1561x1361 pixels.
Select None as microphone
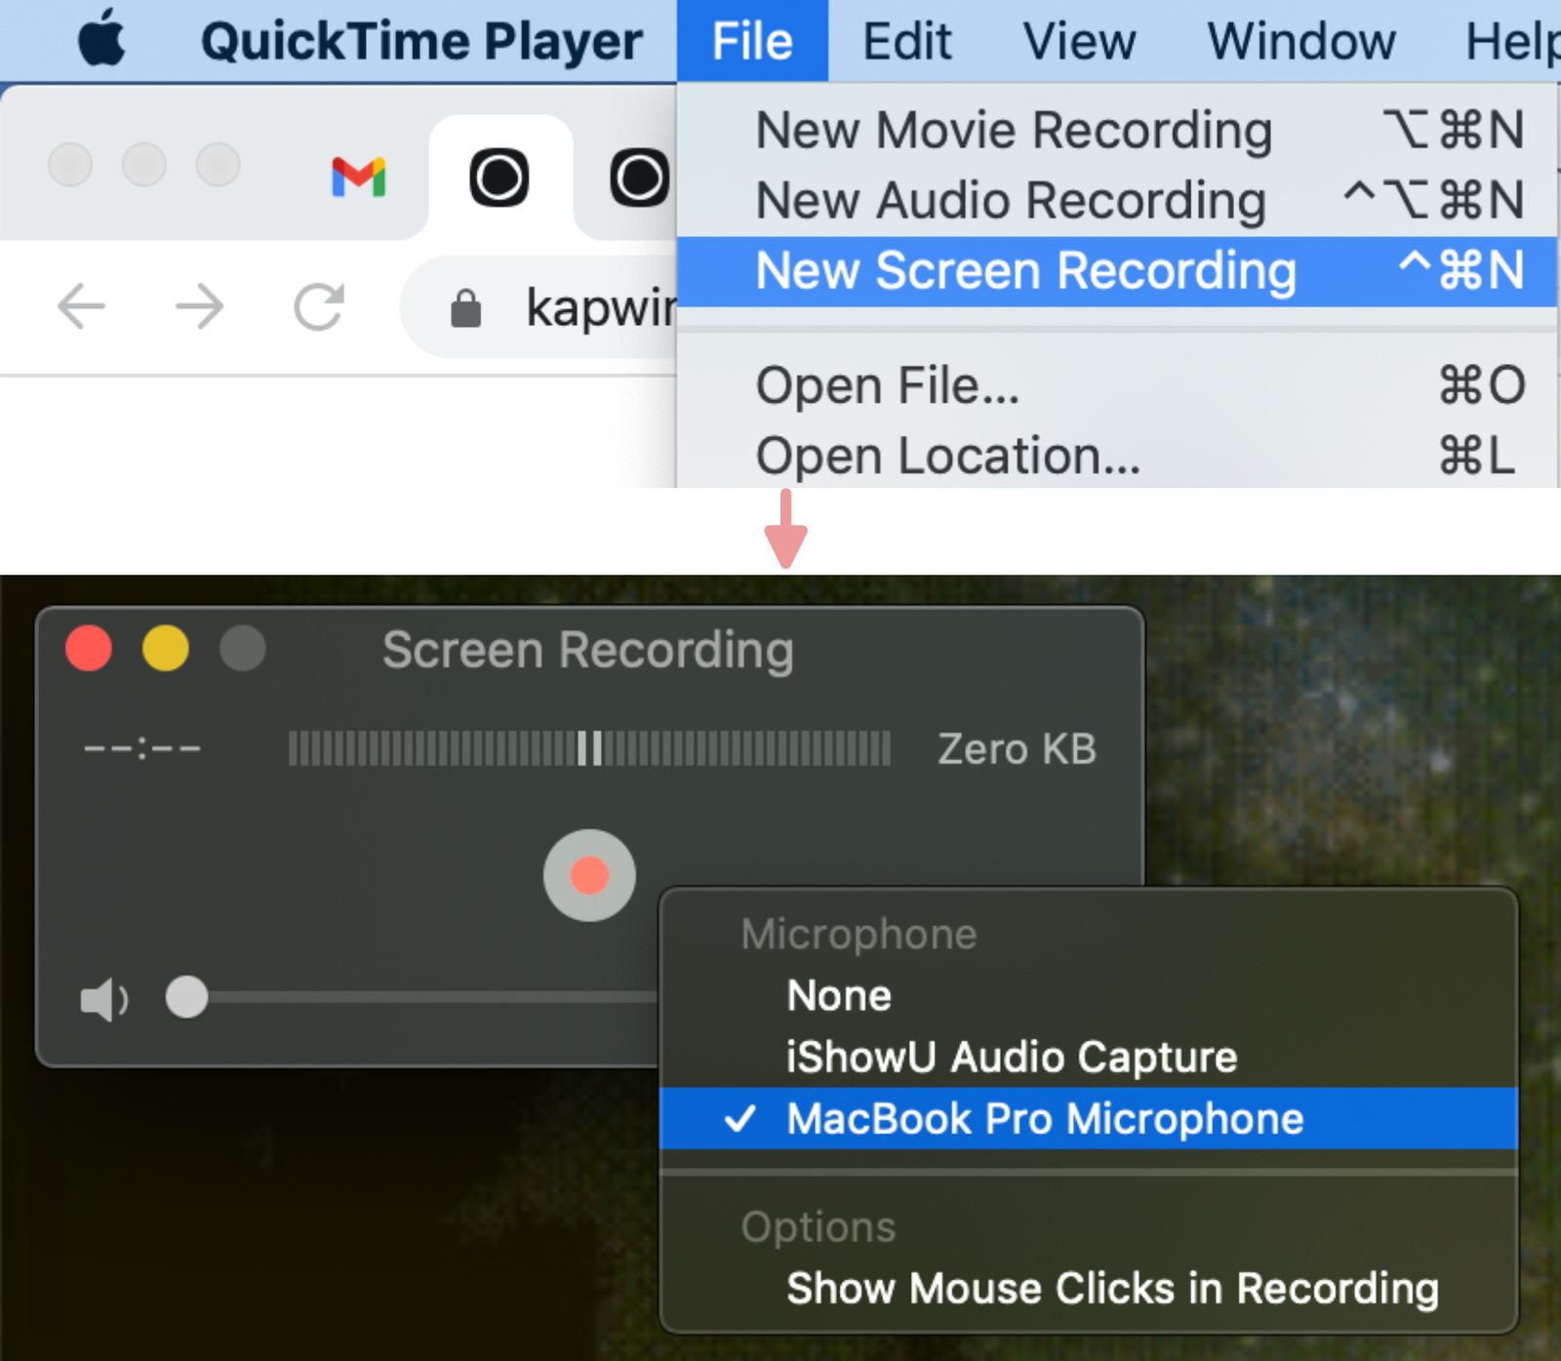coord(839,996)
